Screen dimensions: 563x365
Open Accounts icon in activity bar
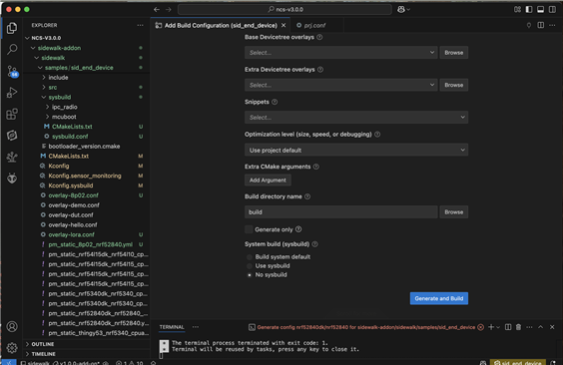coord(12,327)
